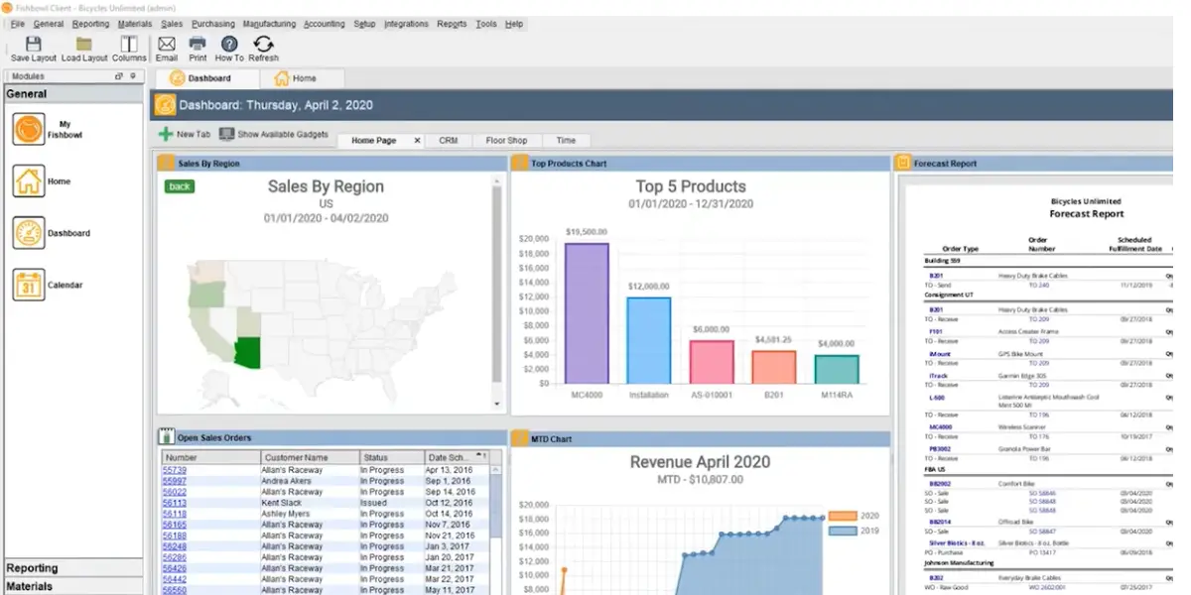Expand the Materials module group
The image size is (1191, 595).
click(x=73, y=587)
